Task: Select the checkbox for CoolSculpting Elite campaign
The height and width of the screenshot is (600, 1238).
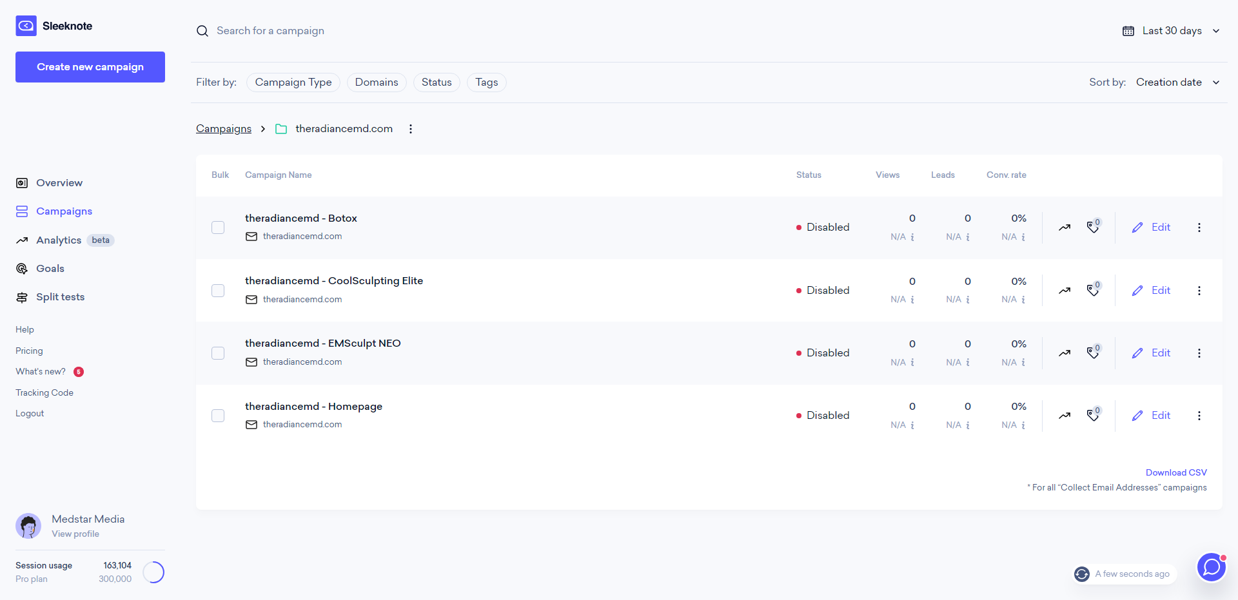Action: tap(218, 291)
